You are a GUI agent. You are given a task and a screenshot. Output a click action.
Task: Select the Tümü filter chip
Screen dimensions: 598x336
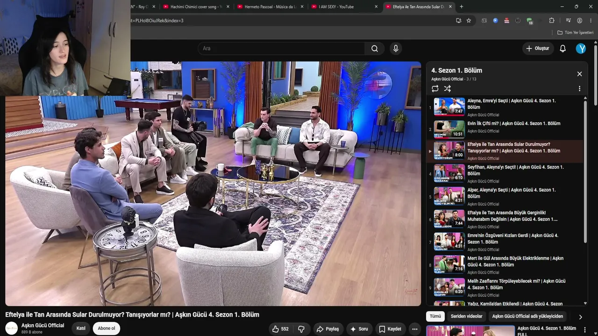pos(435,316)
